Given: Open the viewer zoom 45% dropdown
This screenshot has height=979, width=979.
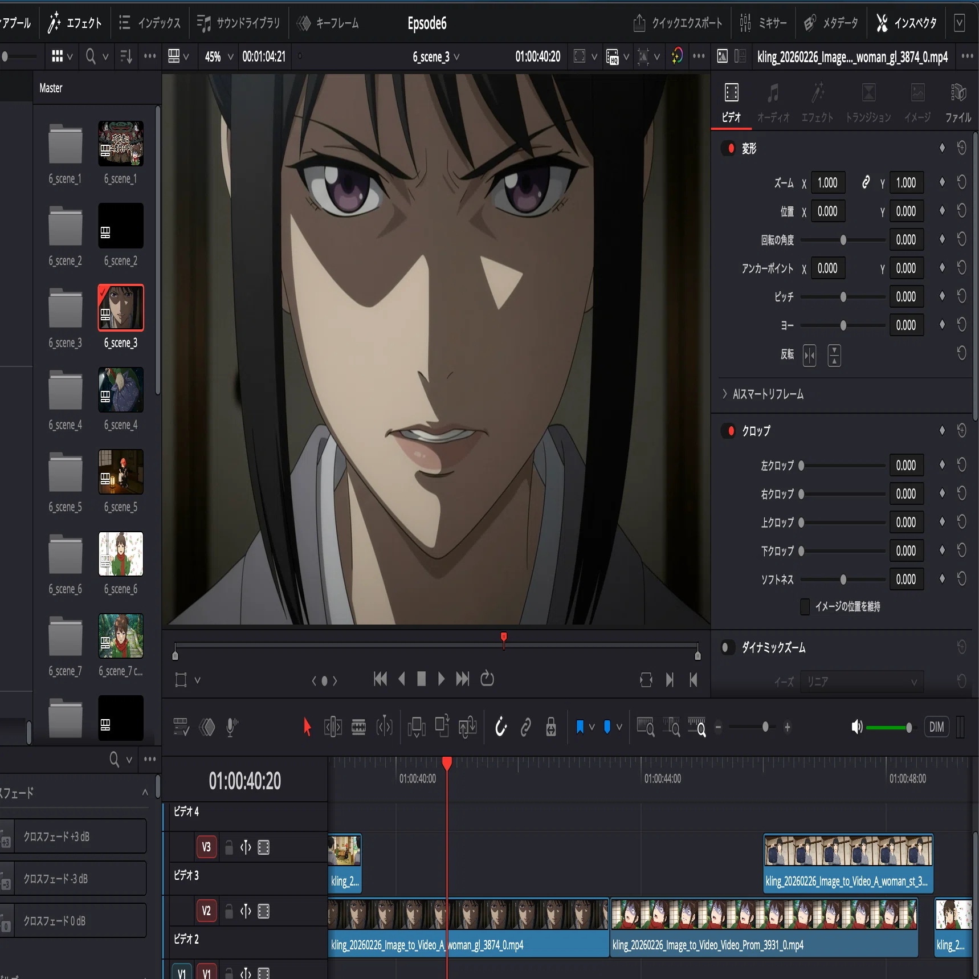Looking at the screenshot, I should 219,56.
